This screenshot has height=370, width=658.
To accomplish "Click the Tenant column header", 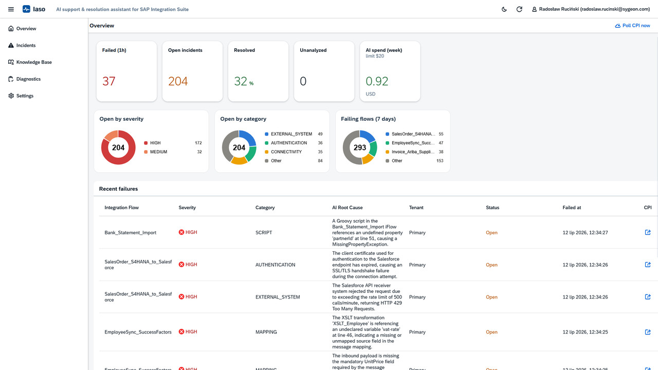I will click(416, 208).
